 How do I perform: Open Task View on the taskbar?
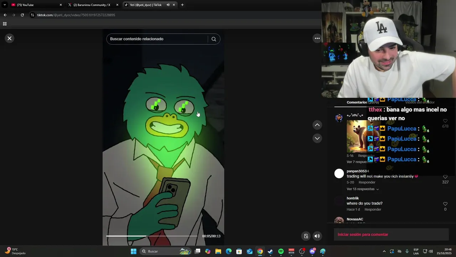coord(198,251)
